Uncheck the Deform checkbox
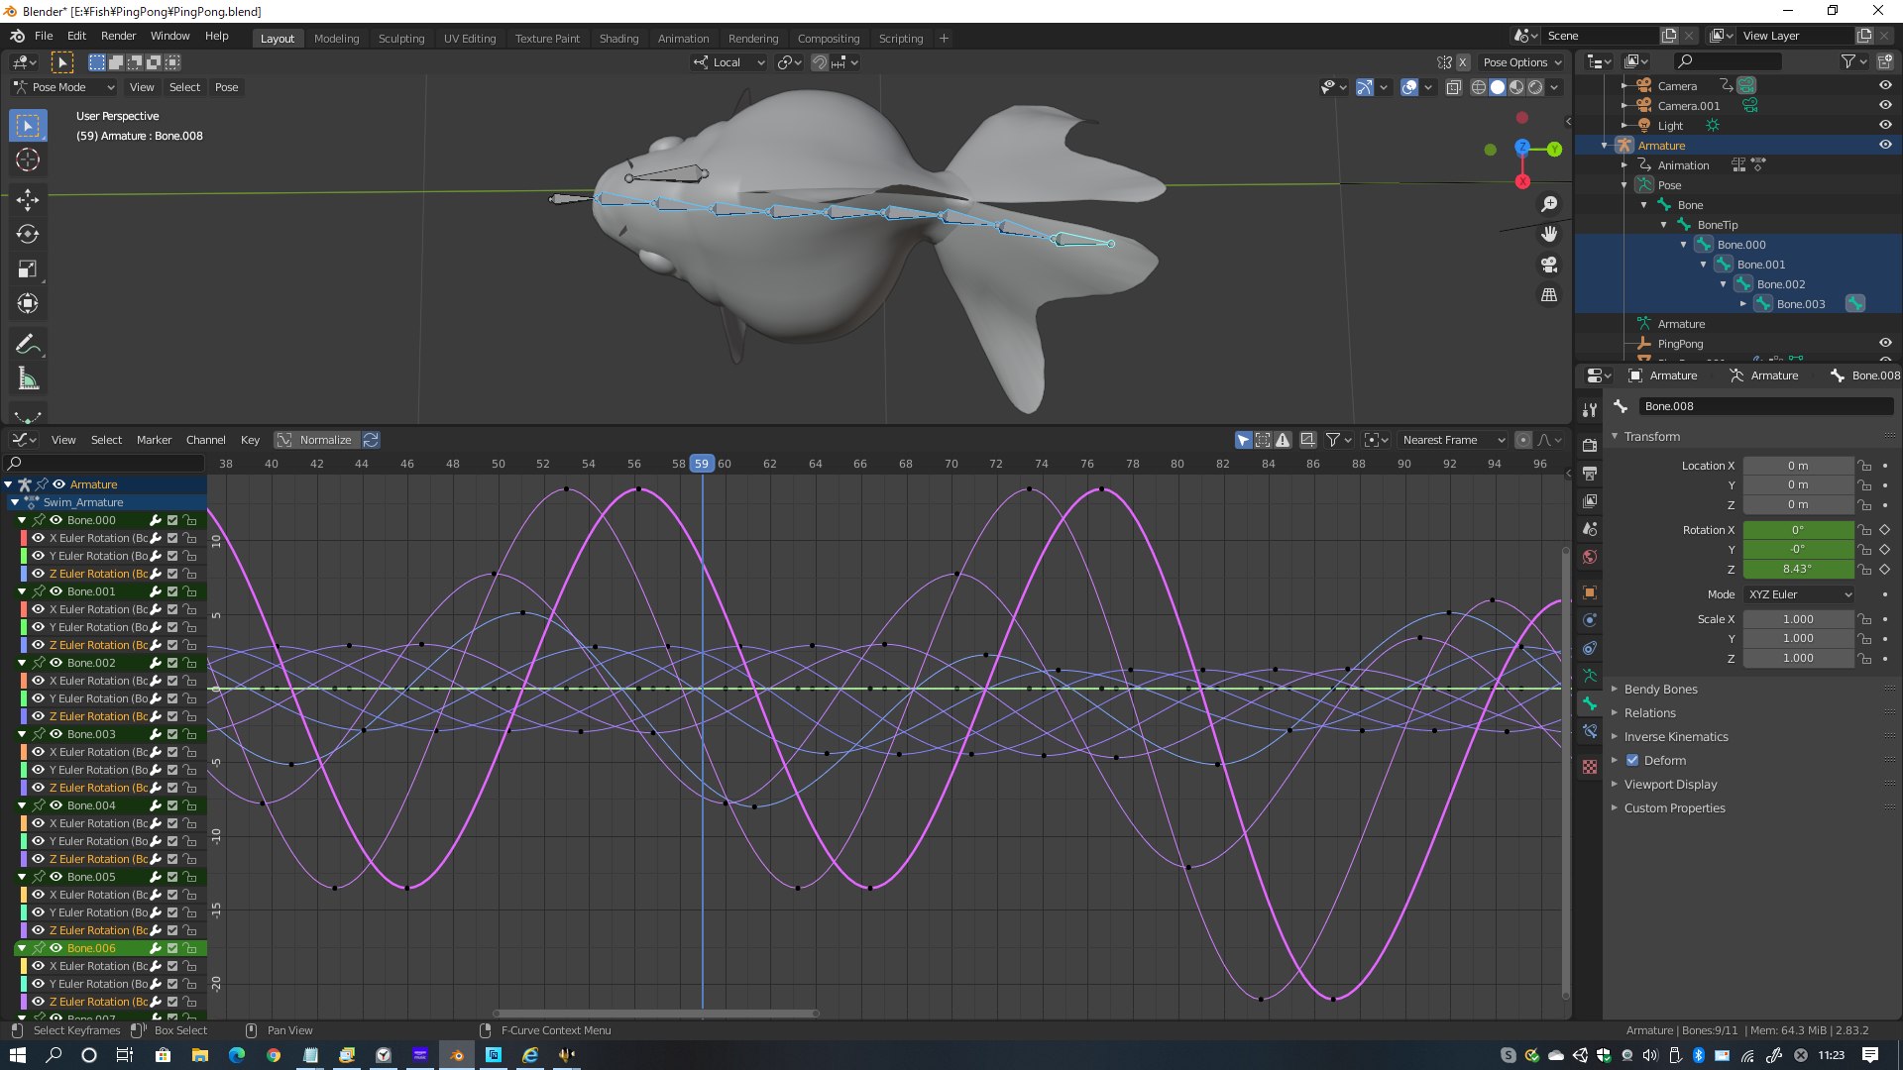Screen dimensions: 1903x1070 coord(1632,760)
